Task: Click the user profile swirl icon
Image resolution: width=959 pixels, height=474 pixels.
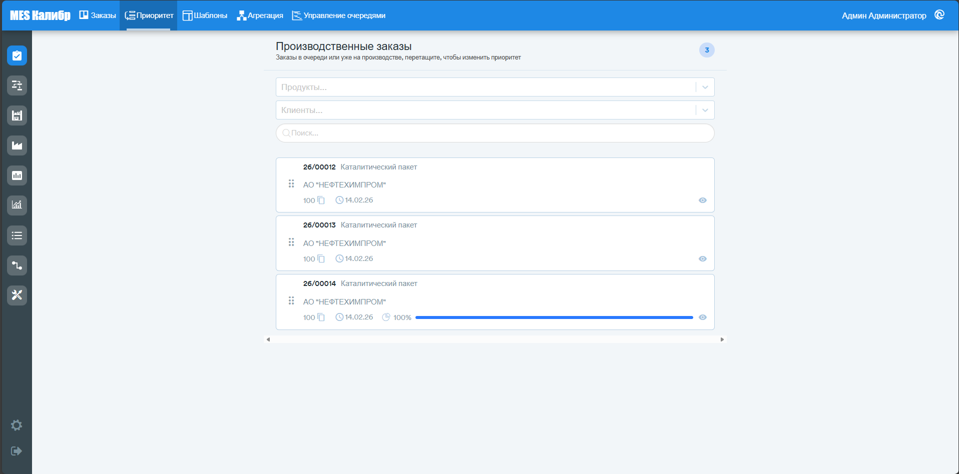Action: click(939, 15)
